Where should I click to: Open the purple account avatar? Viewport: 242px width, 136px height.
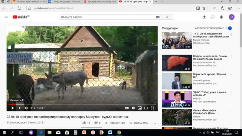coord(231,17)
